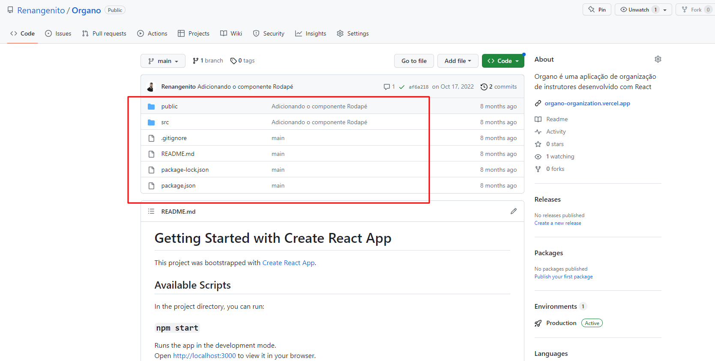The image size is (715, 361).
Task: View the 1 watching link
Action: tap(560, 156)
